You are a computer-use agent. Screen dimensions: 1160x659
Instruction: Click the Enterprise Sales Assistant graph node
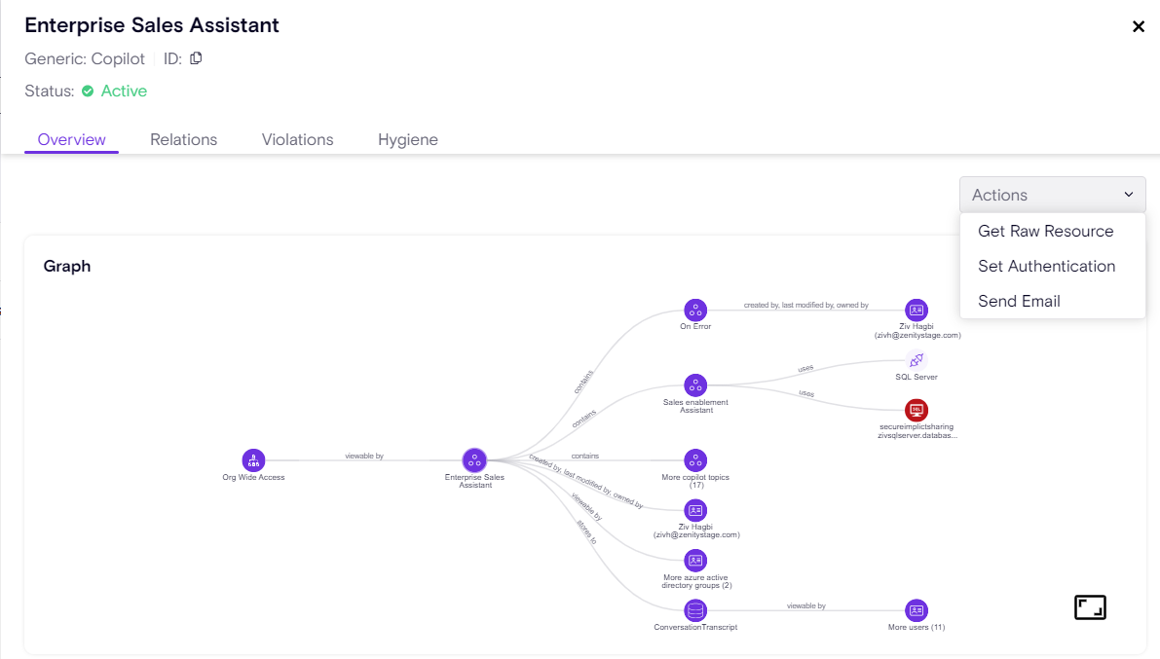(474, 459)
